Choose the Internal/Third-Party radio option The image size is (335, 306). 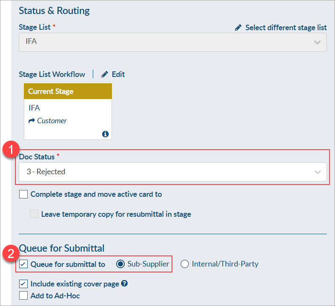pyautogui.click(x=185, y=264)
